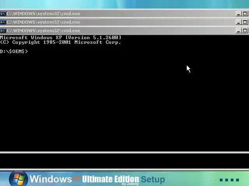Click the Copyright 1985-2001 Microsoft Corp. line
Viewport: 249px width, 186px height.
pos(61,42)
